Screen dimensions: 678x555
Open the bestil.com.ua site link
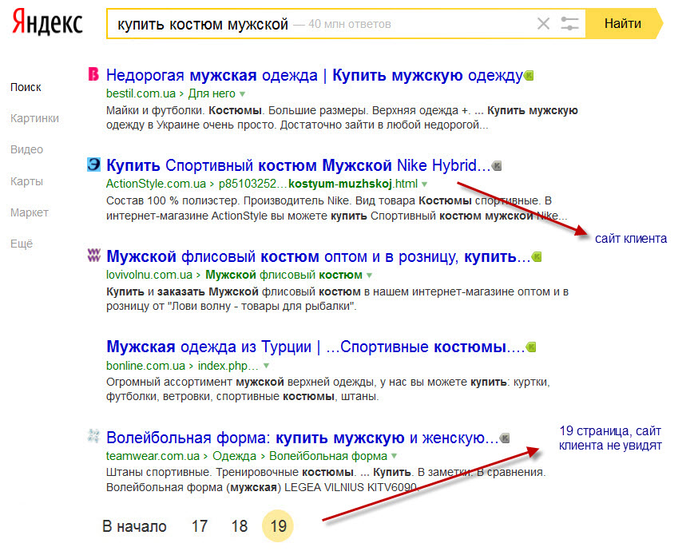141,93
